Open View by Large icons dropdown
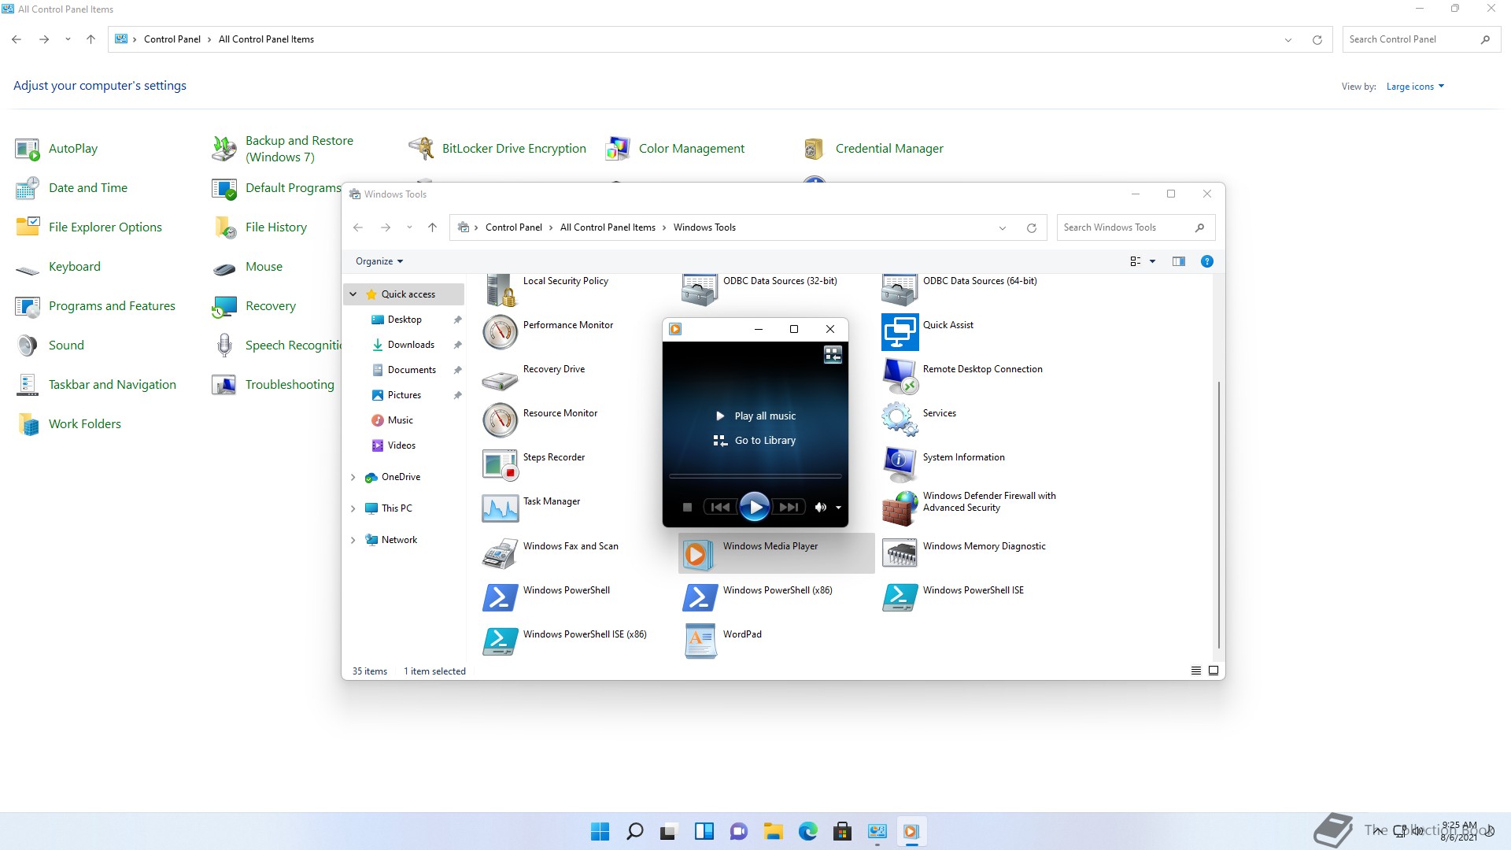Viewport: 1511px width, 850px height. point(1415,87)
